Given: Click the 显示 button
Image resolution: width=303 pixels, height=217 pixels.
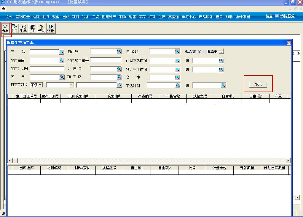Looking at the screenshot, I should pos(258,84).
